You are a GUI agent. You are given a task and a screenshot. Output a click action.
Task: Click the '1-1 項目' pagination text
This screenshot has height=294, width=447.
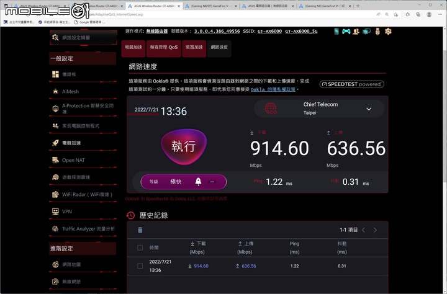click(348, 230)
